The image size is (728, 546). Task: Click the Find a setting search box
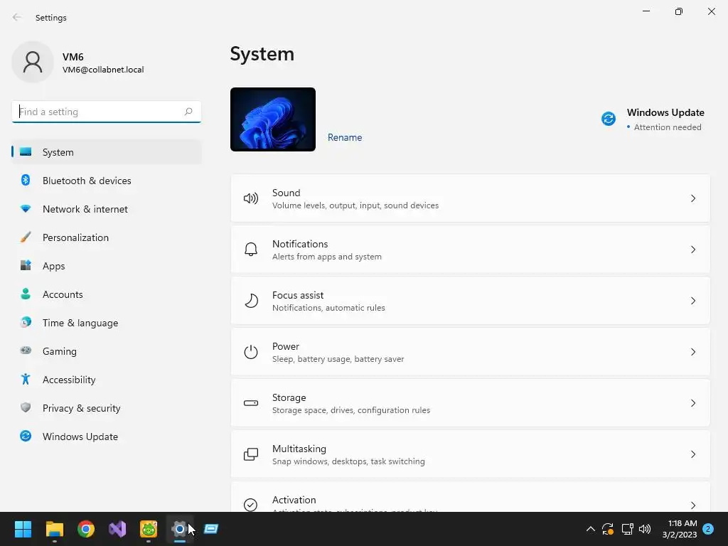tap(107, 112)
